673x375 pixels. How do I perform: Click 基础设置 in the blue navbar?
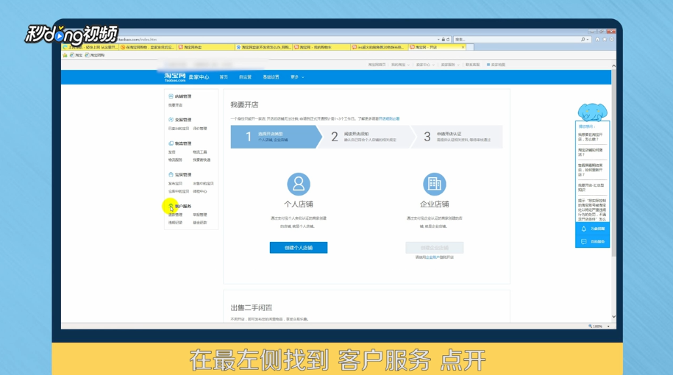[271, 77]
